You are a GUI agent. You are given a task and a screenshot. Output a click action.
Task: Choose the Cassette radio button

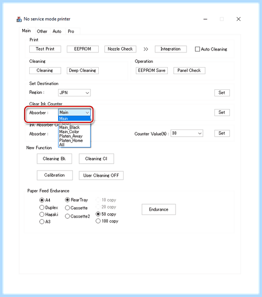[67, 208]
